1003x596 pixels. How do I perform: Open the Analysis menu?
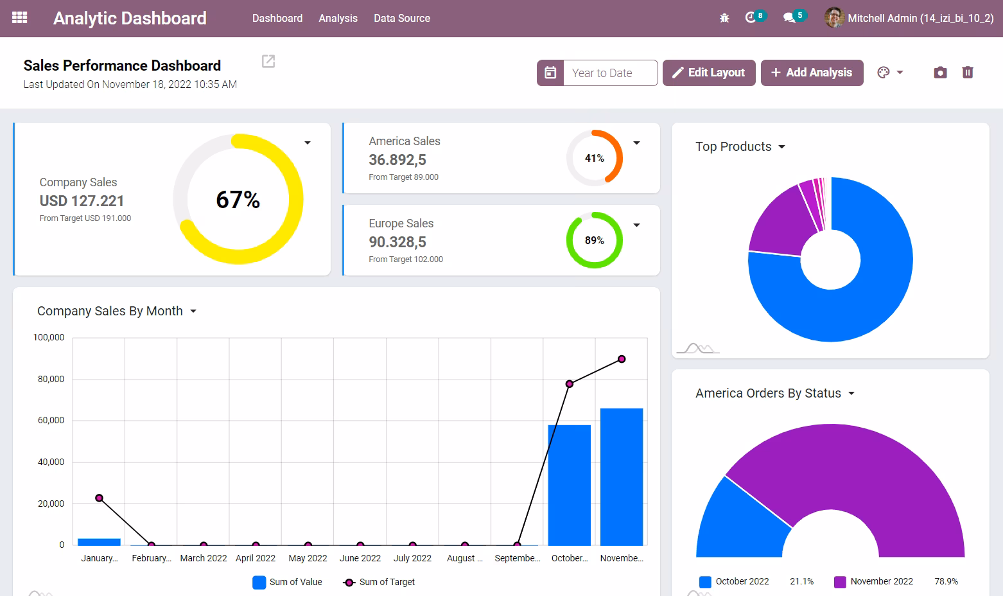(x=338, y=18)
